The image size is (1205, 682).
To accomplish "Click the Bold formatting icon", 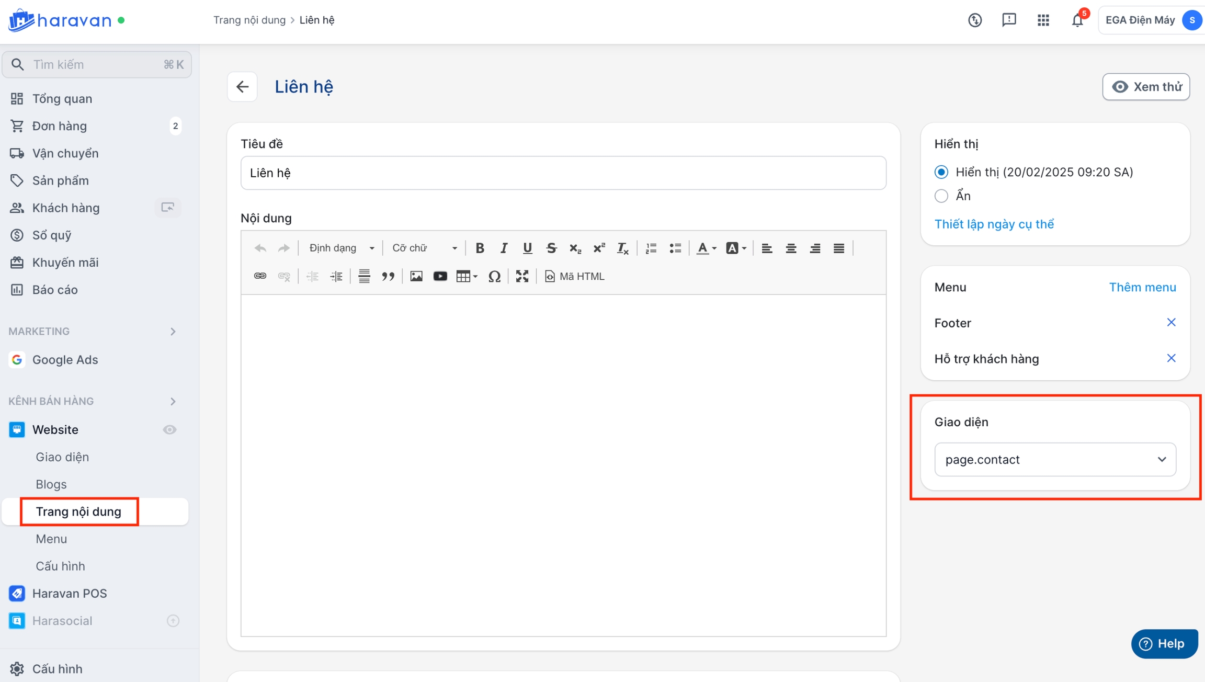I will click(x=479, y=248).
